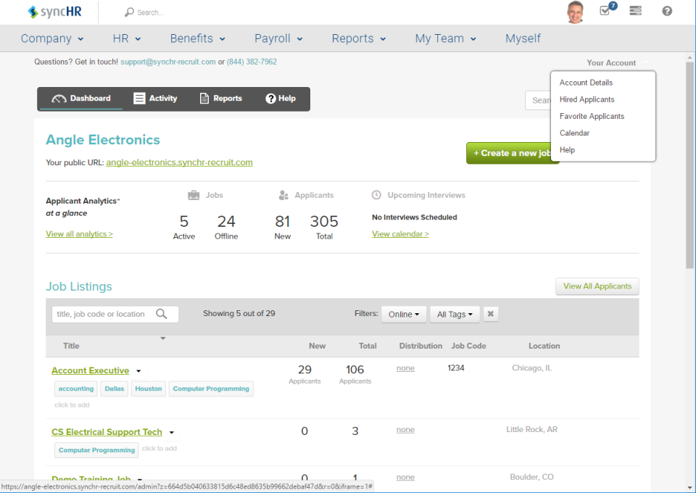Click the search magnifier icon in header
The width and height of the screenshot is (696, 493).
pos(129,12)
